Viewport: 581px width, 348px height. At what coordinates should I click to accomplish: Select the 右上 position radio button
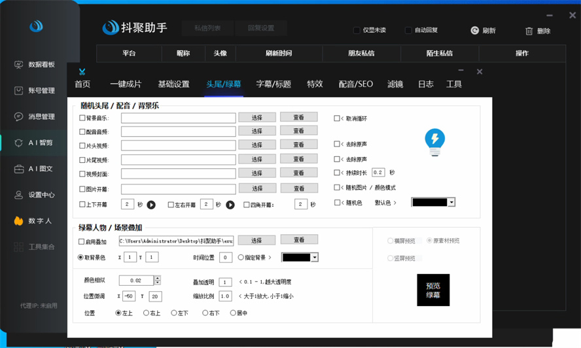pos(146,313)
